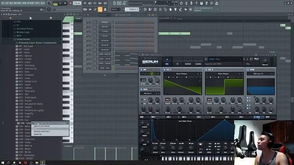Click the filter cutoff knob
Screen dimensions: 294x165
[x=257, y=99]
